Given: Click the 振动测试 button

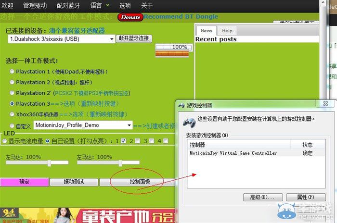Looking at the screenshot, I should 74,182.
